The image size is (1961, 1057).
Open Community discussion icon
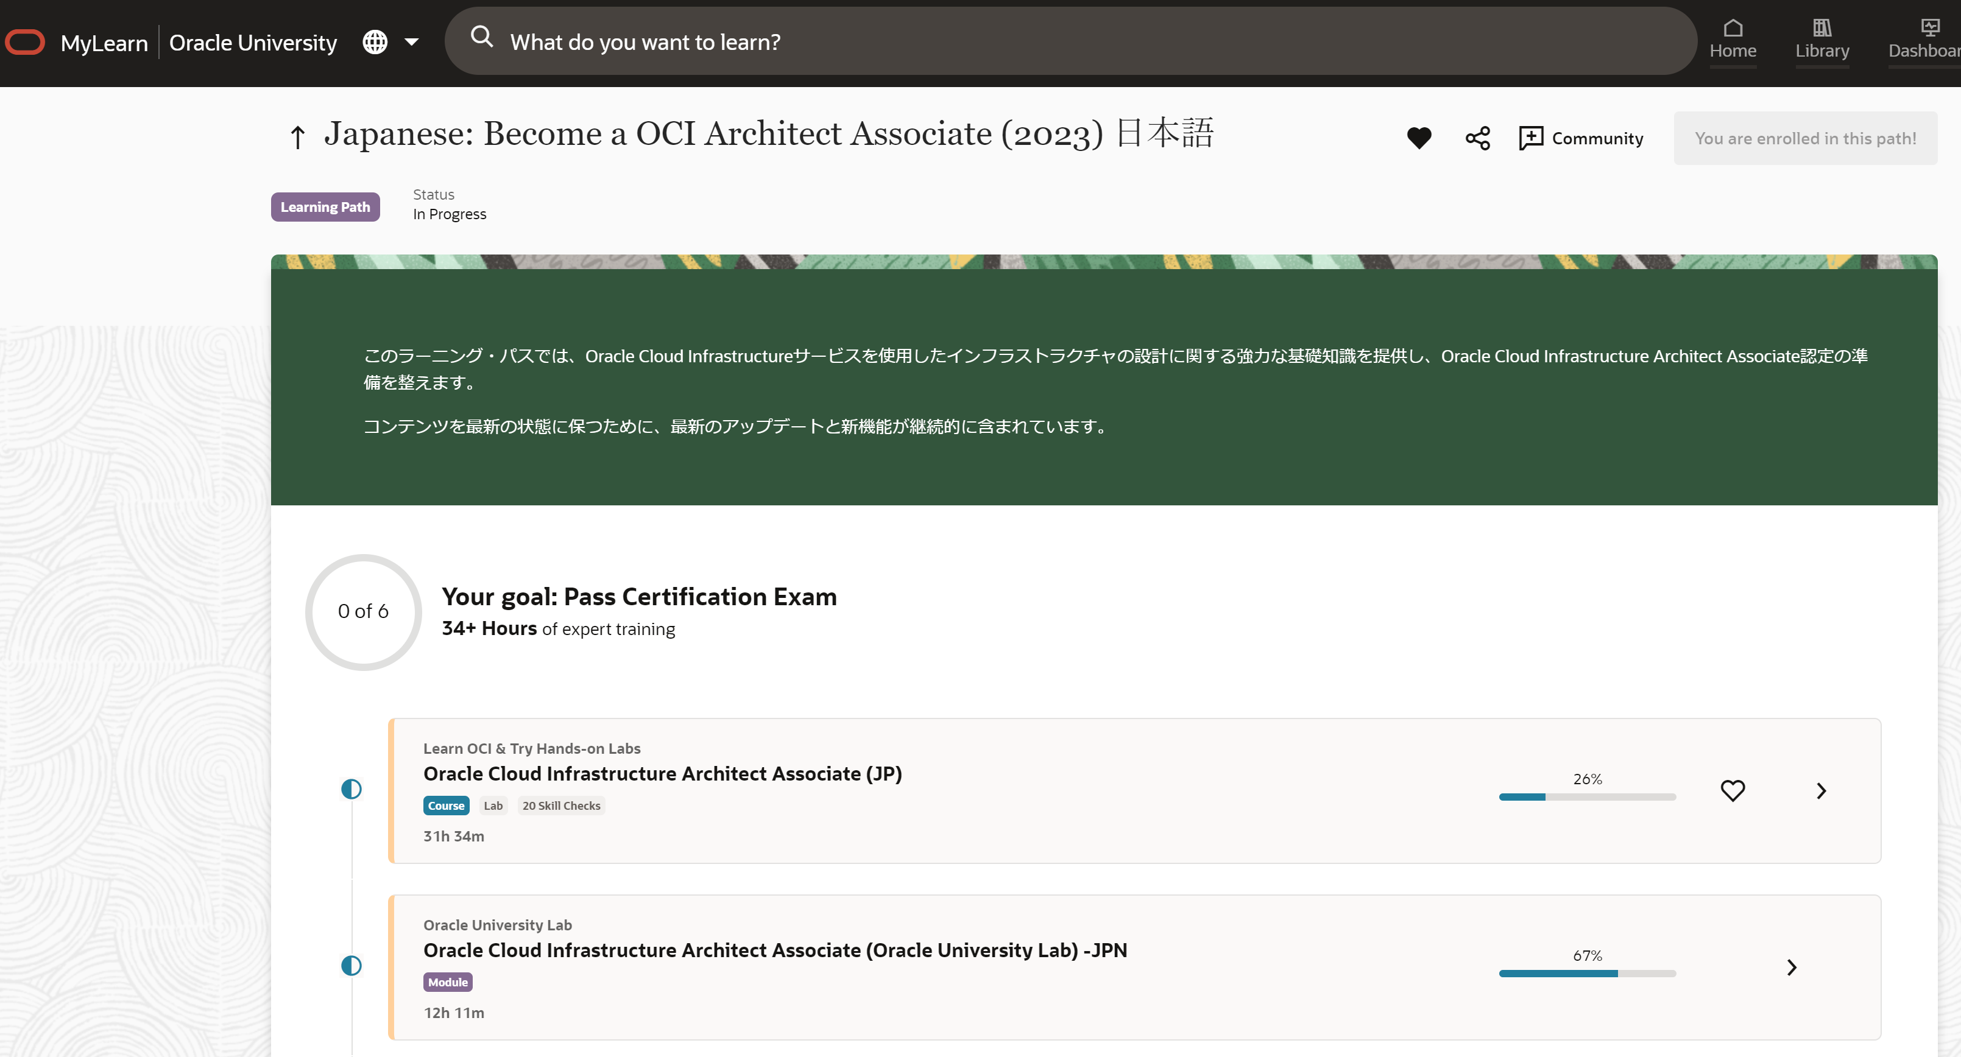pyautogui.click(x=1531, y=138)
